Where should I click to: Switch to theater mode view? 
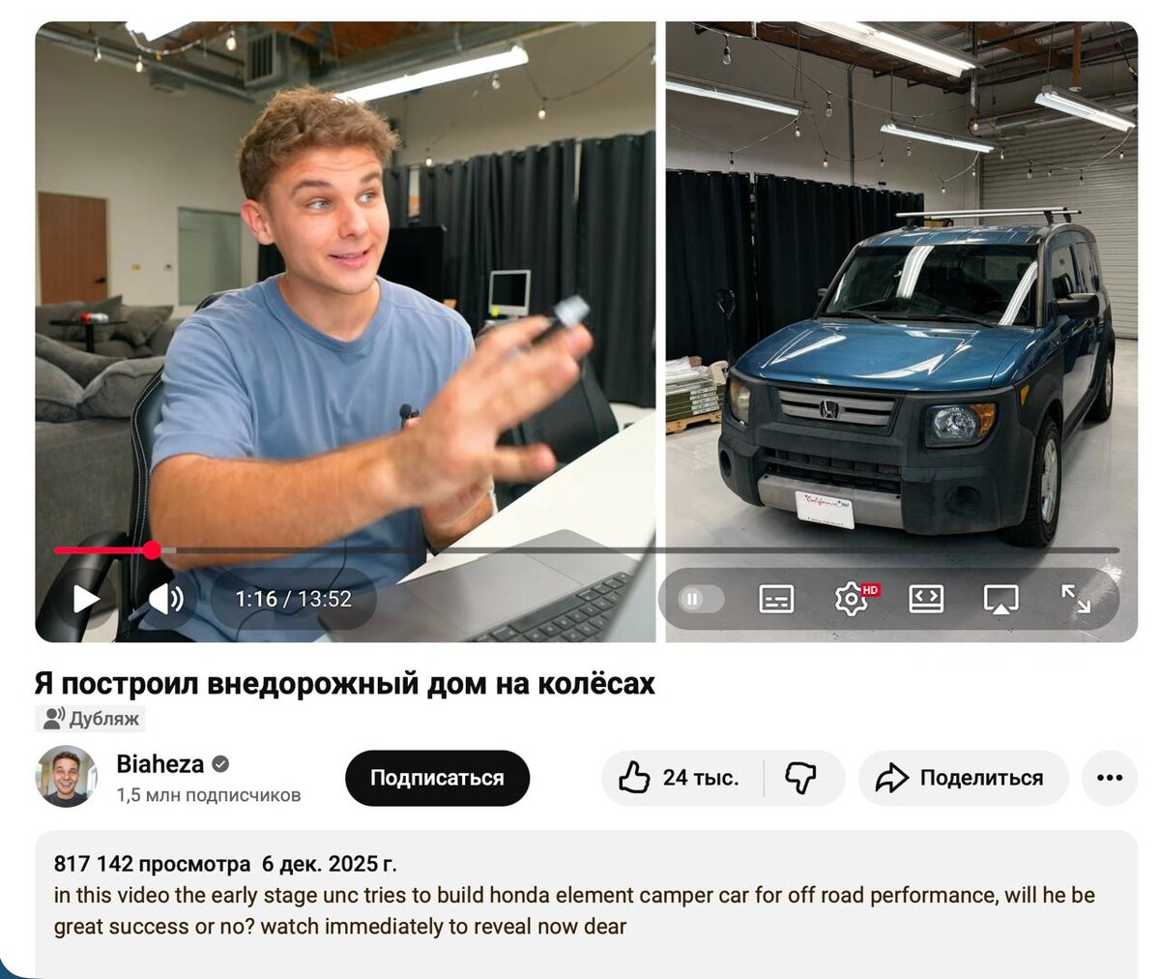pyautogui.click(x=926, y=600)
